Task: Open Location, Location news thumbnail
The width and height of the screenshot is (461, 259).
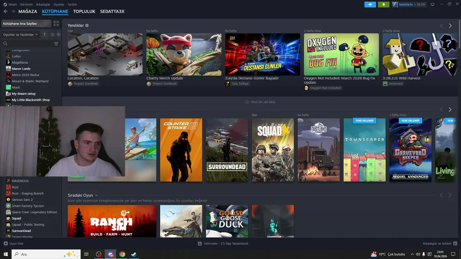Action: (x=105, y=54)
